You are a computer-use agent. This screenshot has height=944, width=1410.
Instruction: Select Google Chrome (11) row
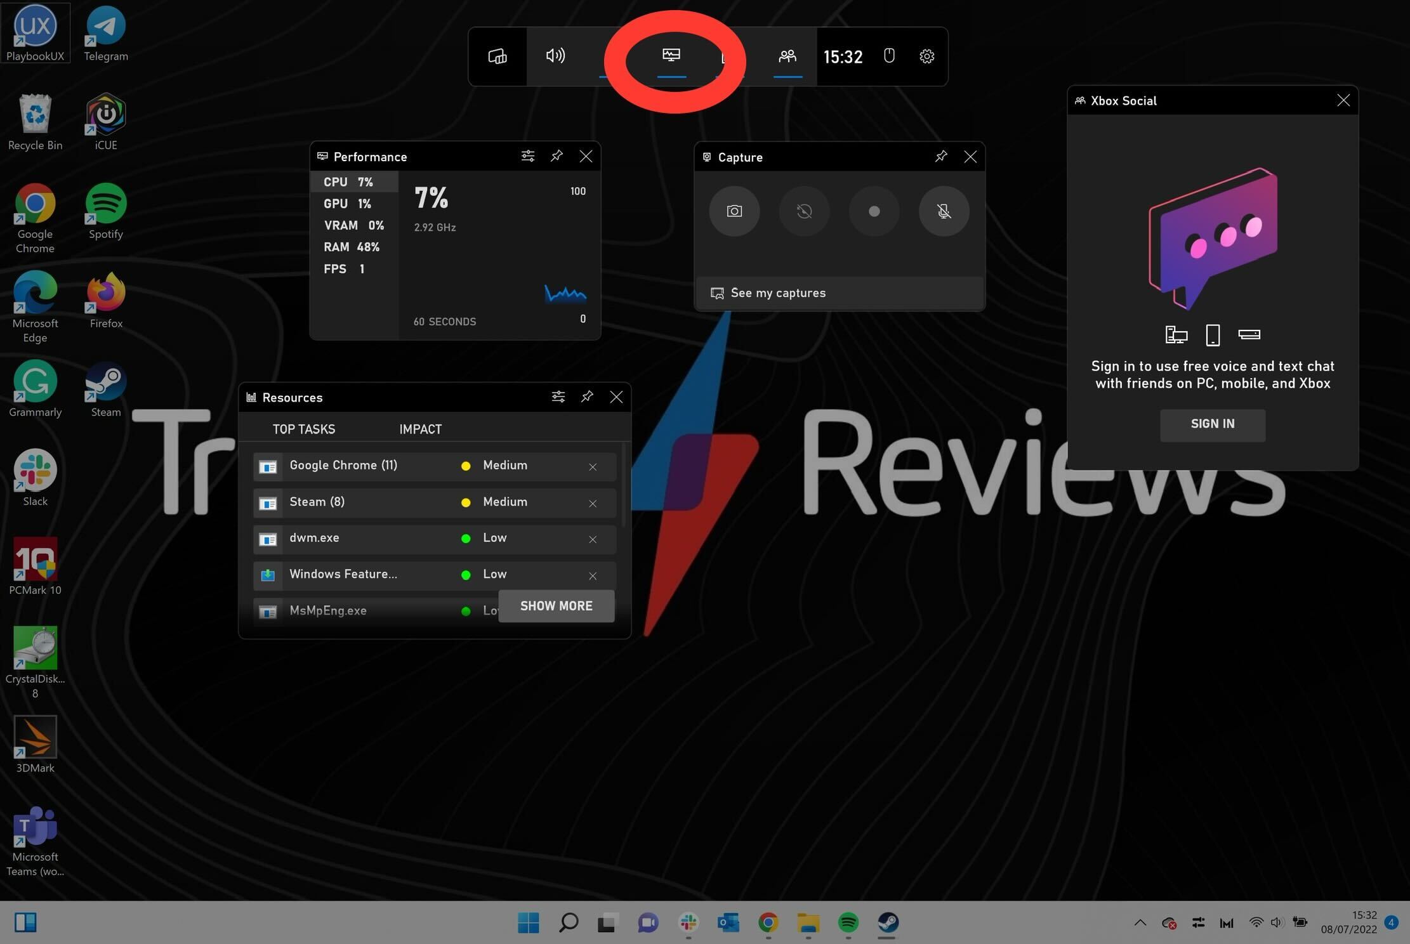[435, 466]
